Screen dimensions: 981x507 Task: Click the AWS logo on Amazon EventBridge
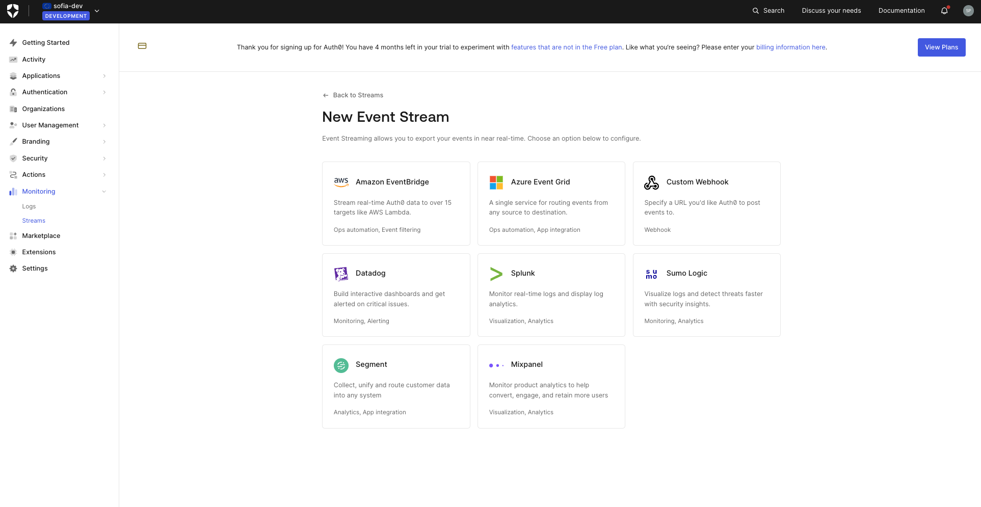point(341,182)
